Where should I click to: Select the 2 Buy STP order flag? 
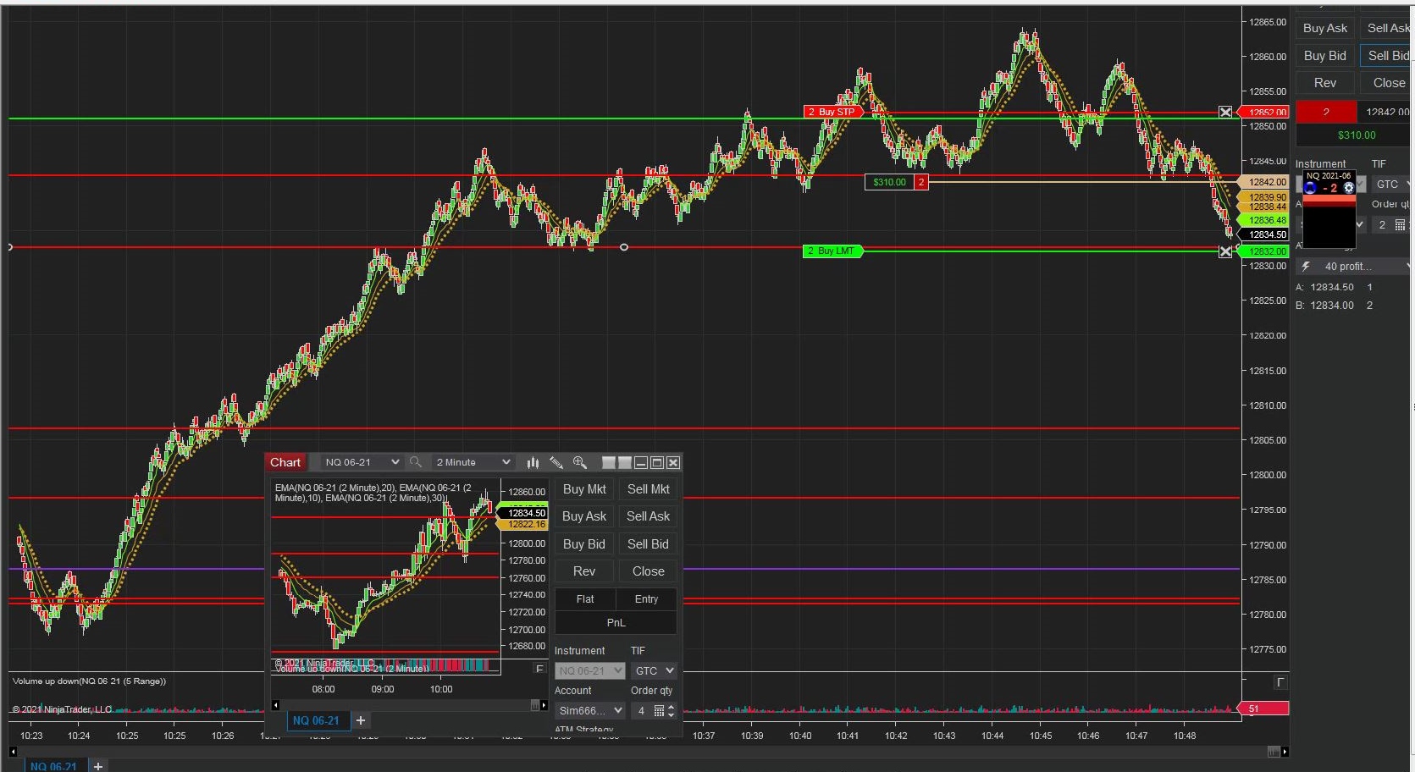832,112
